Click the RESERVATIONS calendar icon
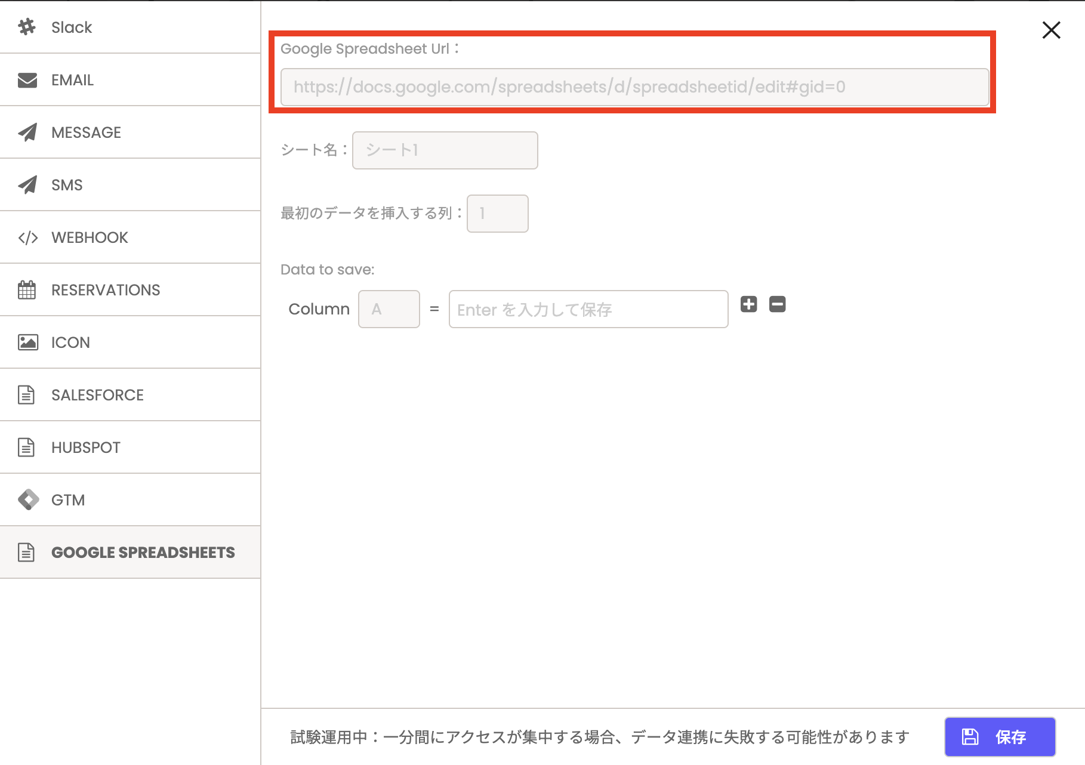 click(x=27, y=290)
